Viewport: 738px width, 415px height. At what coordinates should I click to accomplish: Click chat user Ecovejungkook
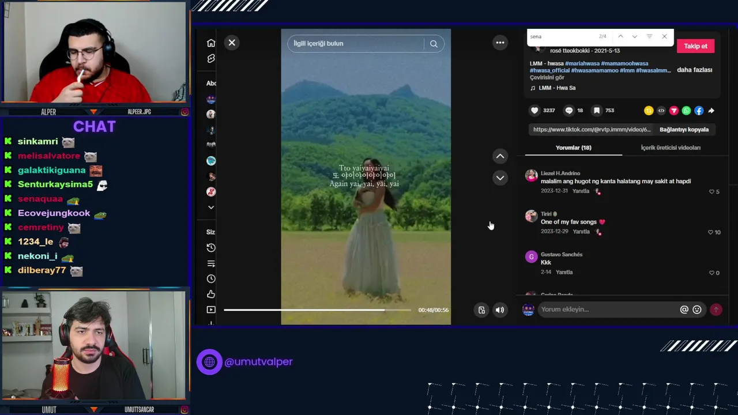(x=54, y=213)
